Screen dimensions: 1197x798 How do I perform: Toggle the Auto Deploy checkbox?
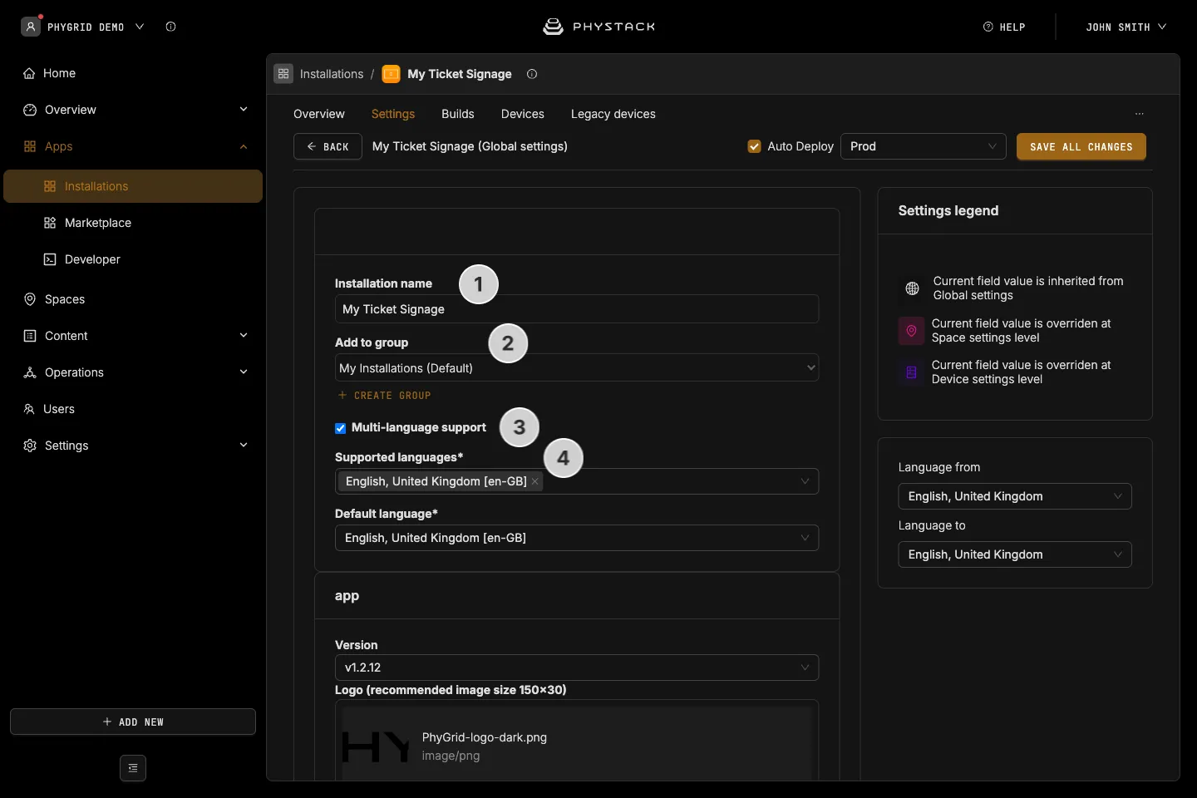[x=755, y=146]
